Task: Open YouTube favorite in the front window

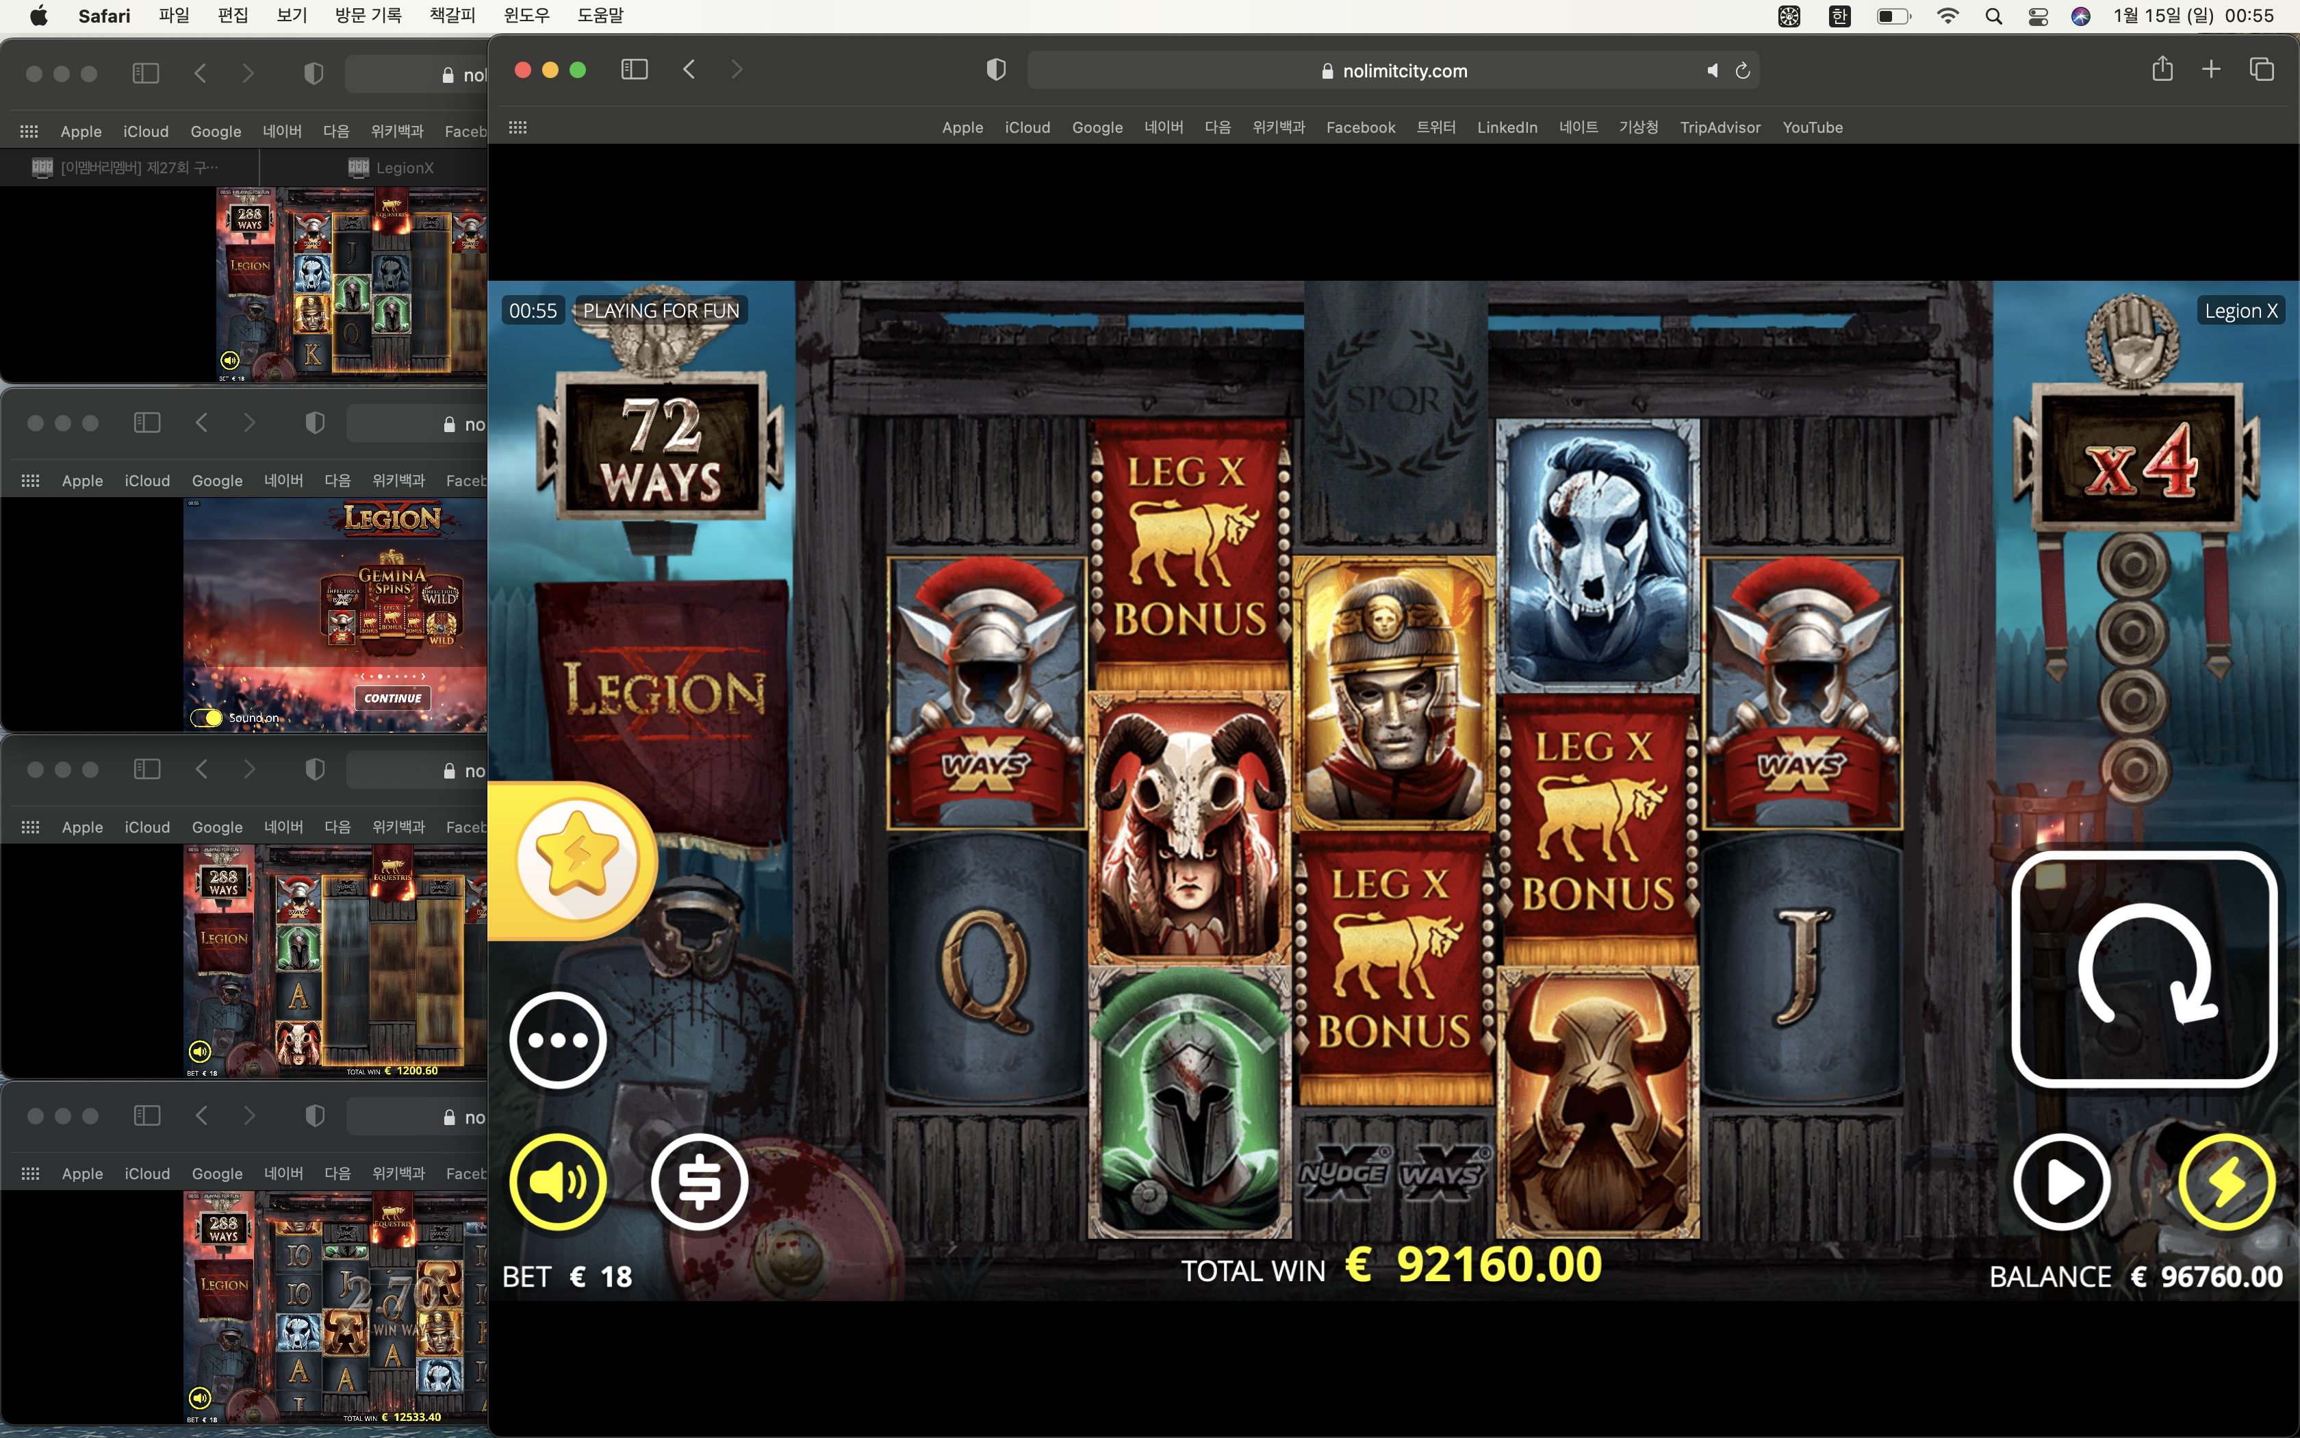Action: (x=1811, y=127)
